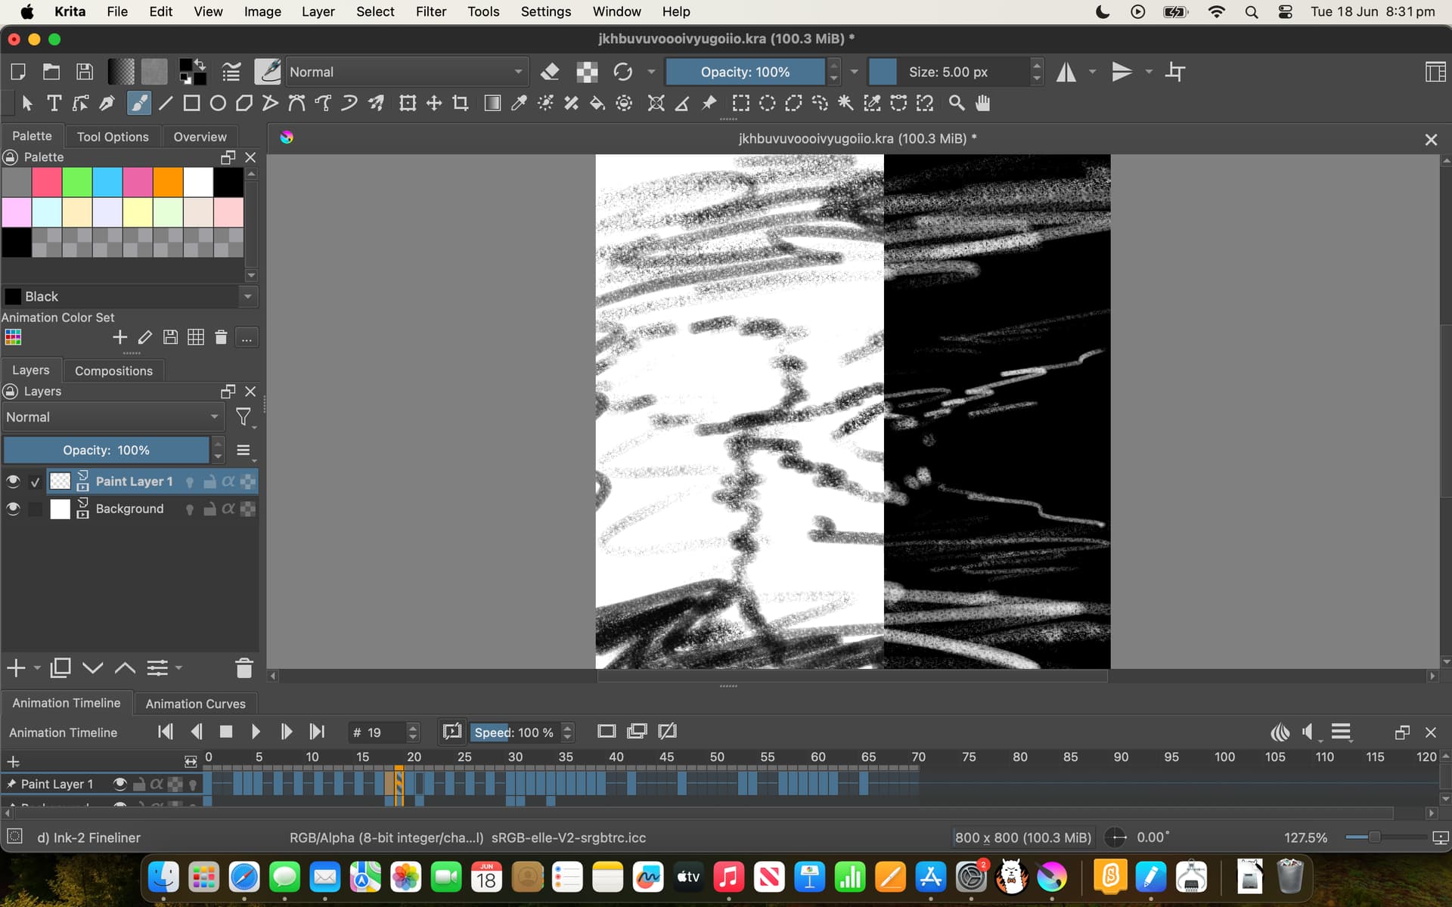1452x907 pixels.
Task: Open the layer blending mode Normal dropdown
Action: tap(113, 417)
